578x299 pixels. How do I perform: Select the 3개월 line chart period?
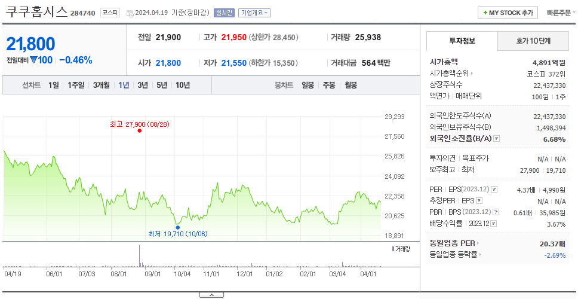point(101,86)
